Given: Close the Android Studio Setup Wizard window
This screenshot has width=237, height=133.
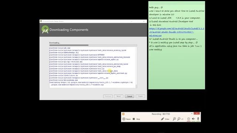Looking at the screenshot, I should coord(144,21).
